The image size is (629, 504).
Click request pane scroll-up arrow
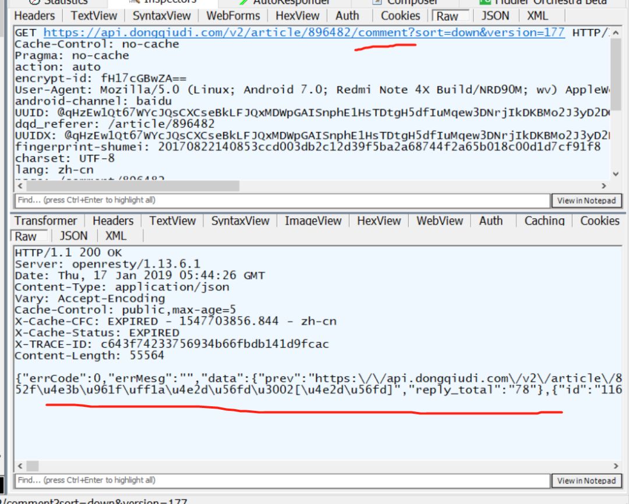point(616,33)
